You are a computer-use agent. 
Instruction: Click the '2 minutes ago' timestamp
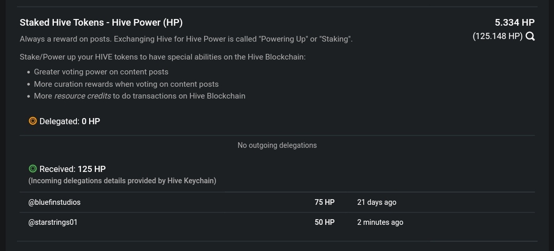pyautogui.click(x=380, y=222)
